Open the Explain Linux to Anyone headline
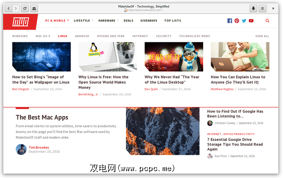 click(238, 79)
